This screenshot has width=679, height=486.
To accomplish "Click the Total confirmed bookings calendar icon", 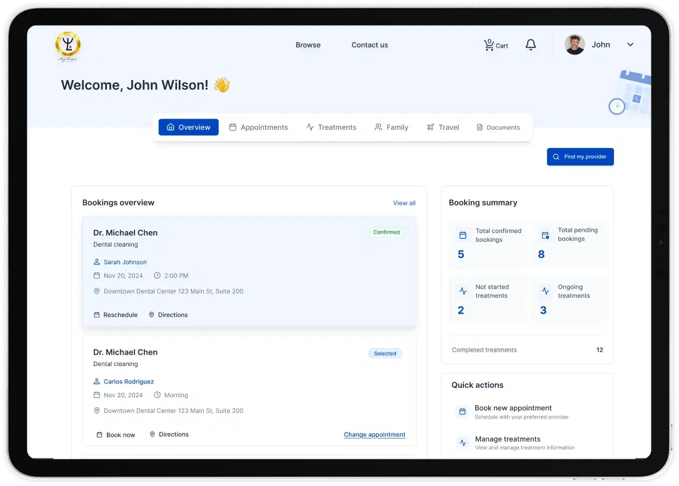I will pos(463,235).
